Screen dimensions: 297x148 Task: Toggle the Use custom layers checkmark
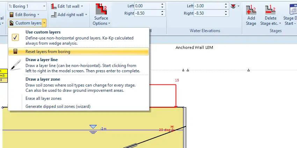tap(15, 37)
